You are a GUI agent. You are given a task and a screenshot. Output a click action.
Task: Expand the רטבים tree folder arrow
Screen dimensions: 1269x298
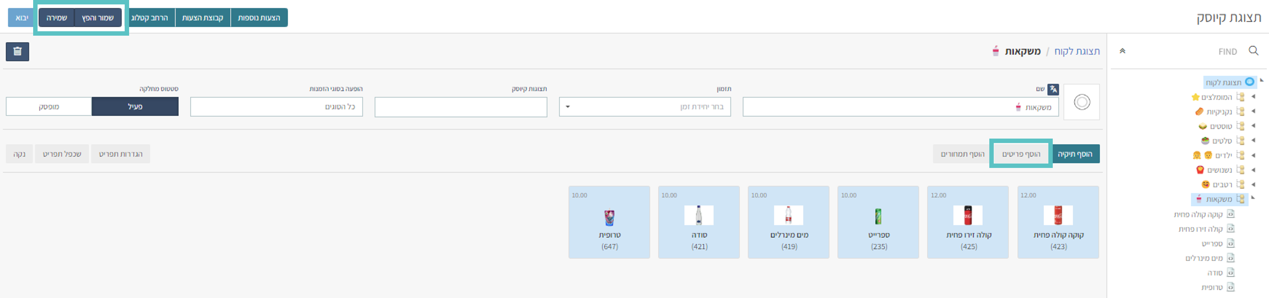(x=1253, y=184)
